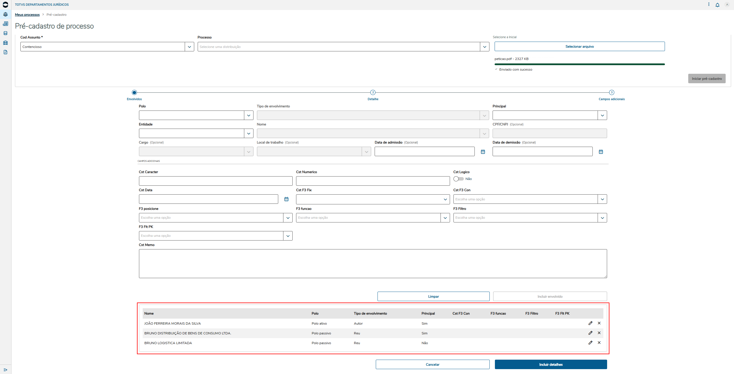Viewport: 734px width, 374px height.
Task: Edit João Ferreira Morais da Silva row
Action: tap(590, 323)
